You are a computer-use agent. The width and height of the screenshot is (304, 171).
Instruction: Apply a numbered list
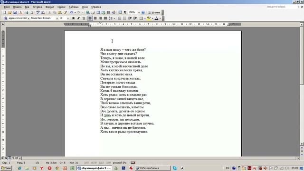tap(119, 18)
